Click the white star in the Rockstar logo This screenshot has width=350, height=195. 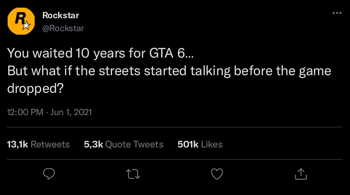27,25
